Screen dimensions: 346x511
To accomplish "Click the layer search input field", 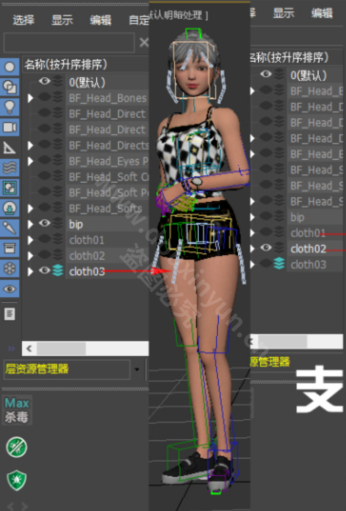I will [69, 43].
